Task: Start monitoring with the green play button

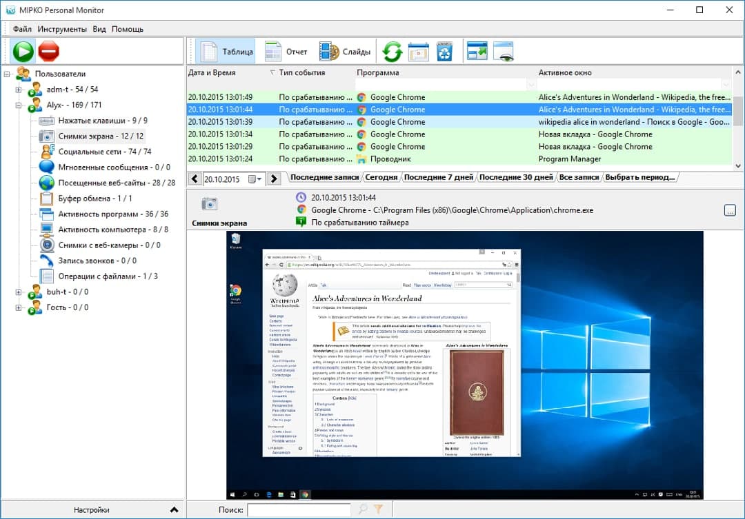Action: click(x=23, y=51)
